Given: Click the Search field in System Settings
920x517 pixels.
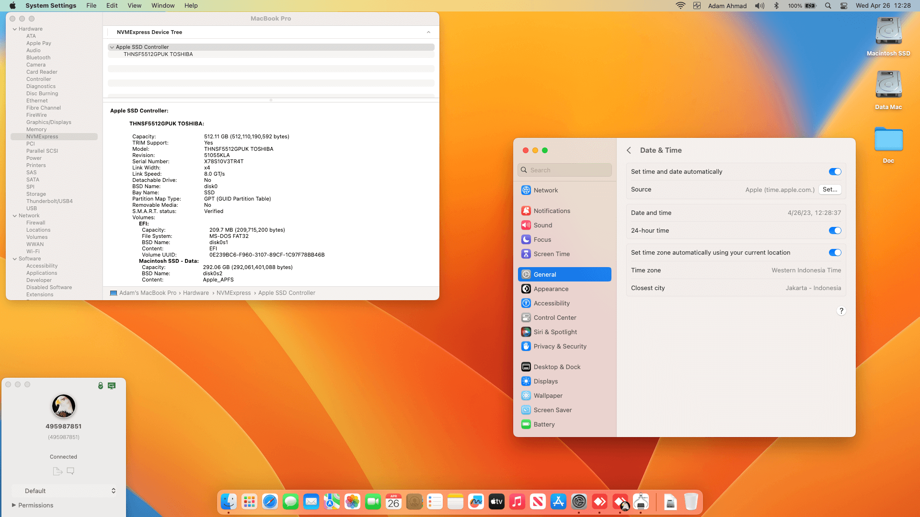Looking at the screenshot, I should [564, 170].
